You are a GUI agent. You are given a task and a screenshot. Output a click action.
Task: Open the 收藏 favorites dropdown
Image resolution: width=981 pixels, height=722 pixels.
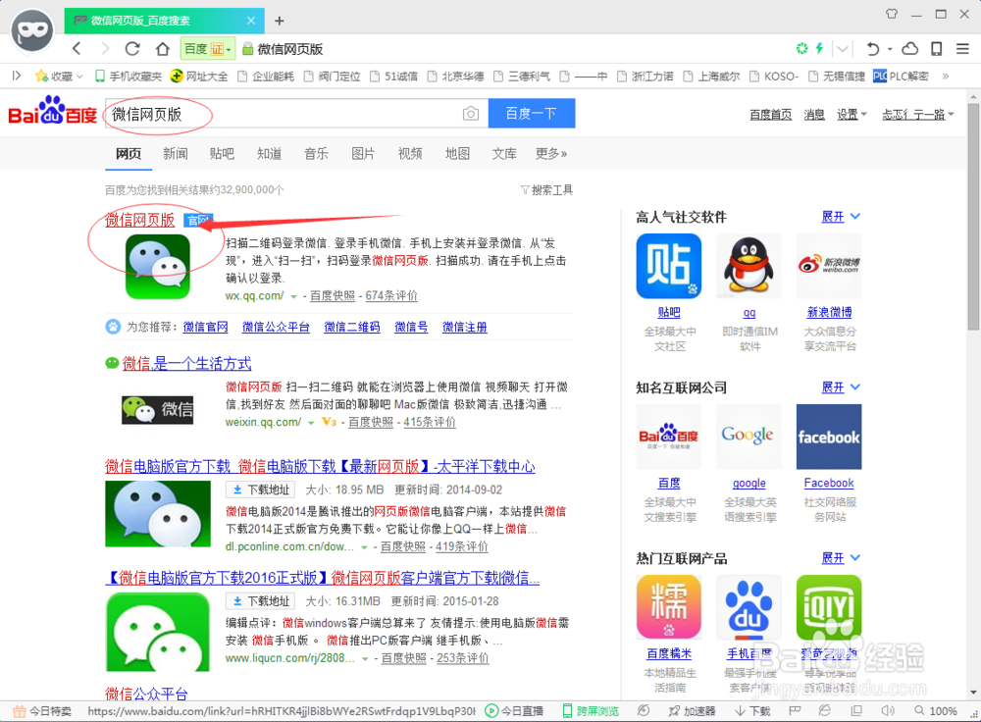[x=60, y=77]
